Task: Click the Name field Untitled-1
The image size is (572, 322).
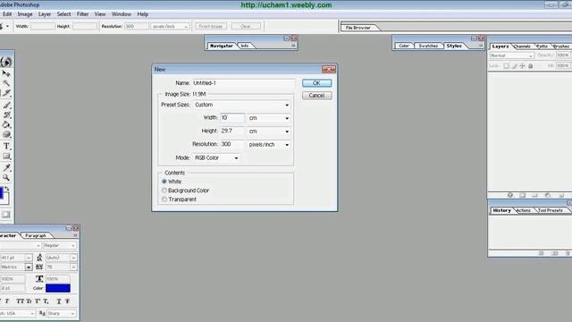Action: click(243, 83)
